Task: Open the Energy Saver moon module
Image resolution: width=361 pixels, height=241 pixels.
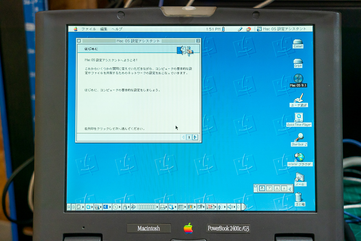Action: [x=107, y=207]
